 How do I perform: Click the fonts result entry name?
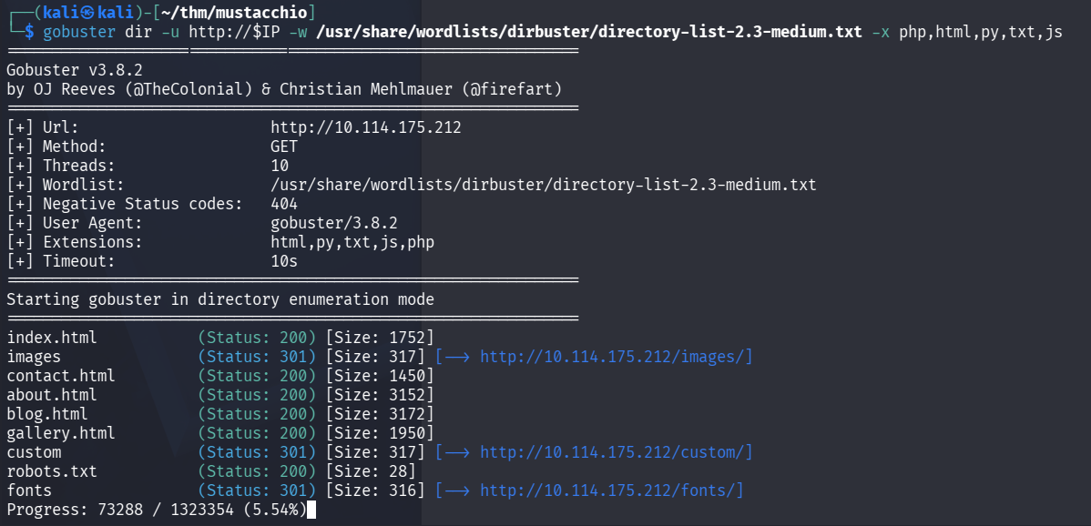[29, 491]
